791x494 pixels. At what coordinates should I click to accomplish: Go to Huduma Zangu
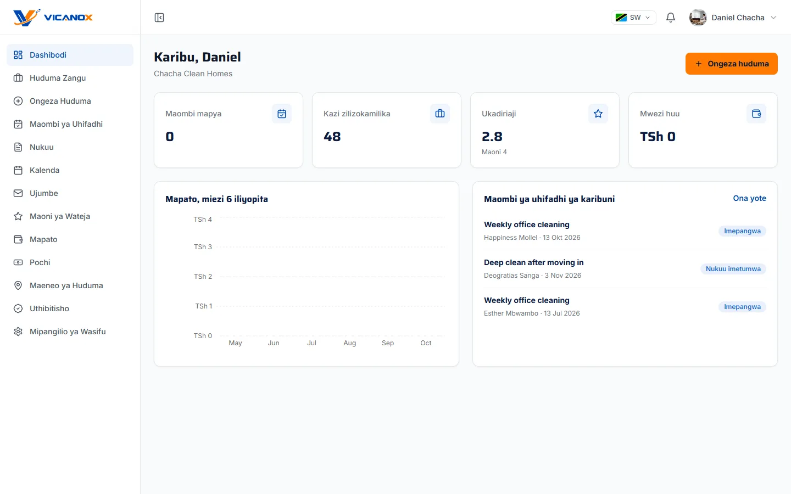[70, 78]
